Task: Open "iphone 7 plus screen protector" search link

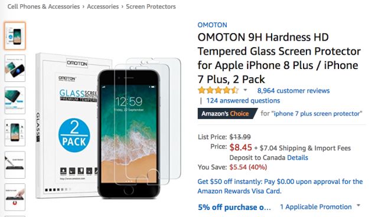Action: (x=317, y=114)
